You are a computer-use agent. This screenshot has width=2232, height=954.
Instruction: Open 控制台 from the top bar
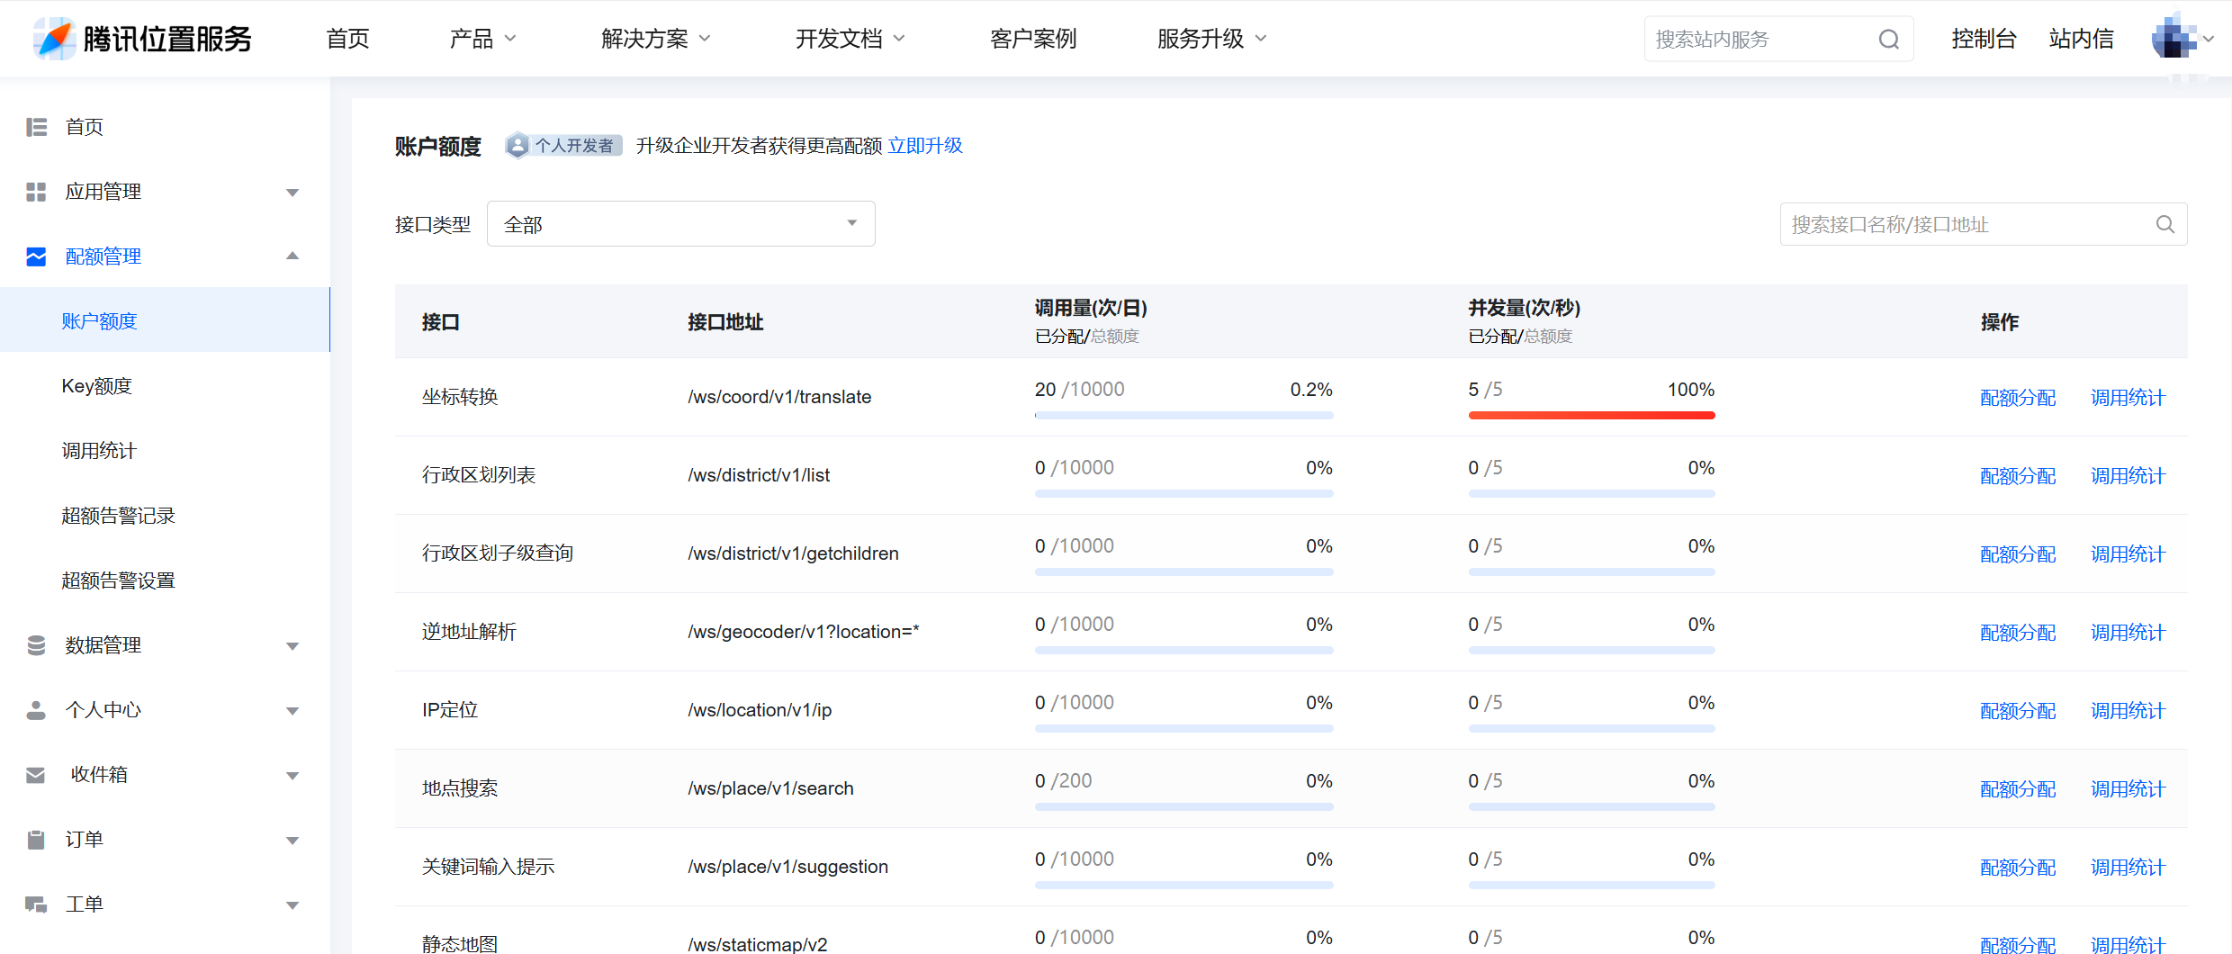1984,39
